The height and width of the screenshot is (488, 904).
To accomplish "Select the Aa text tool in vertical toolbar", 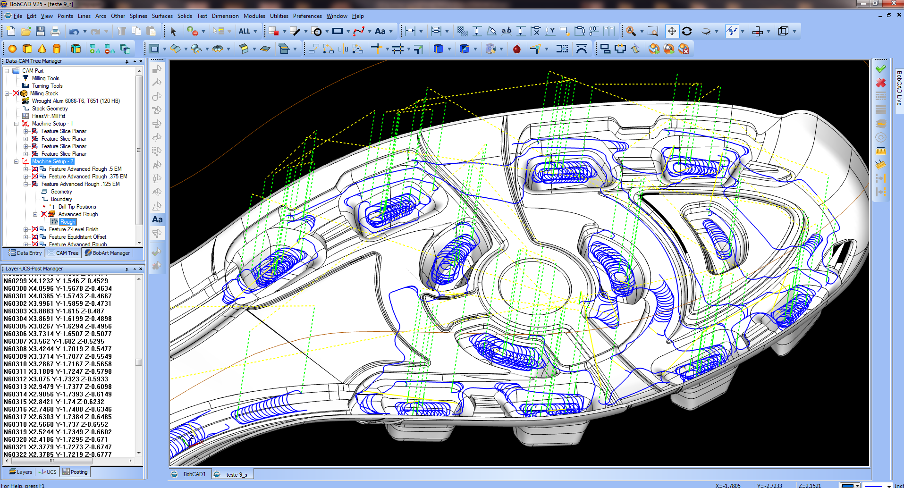I will (x=157, y=219).
